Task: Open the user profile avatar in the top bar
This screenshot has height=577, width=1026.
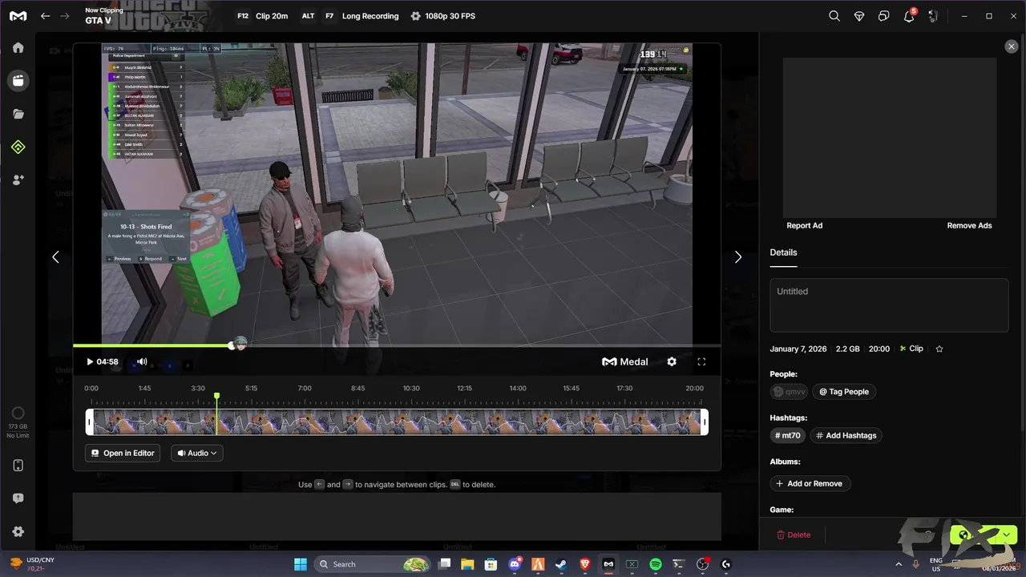Action: tap(933, 16)
